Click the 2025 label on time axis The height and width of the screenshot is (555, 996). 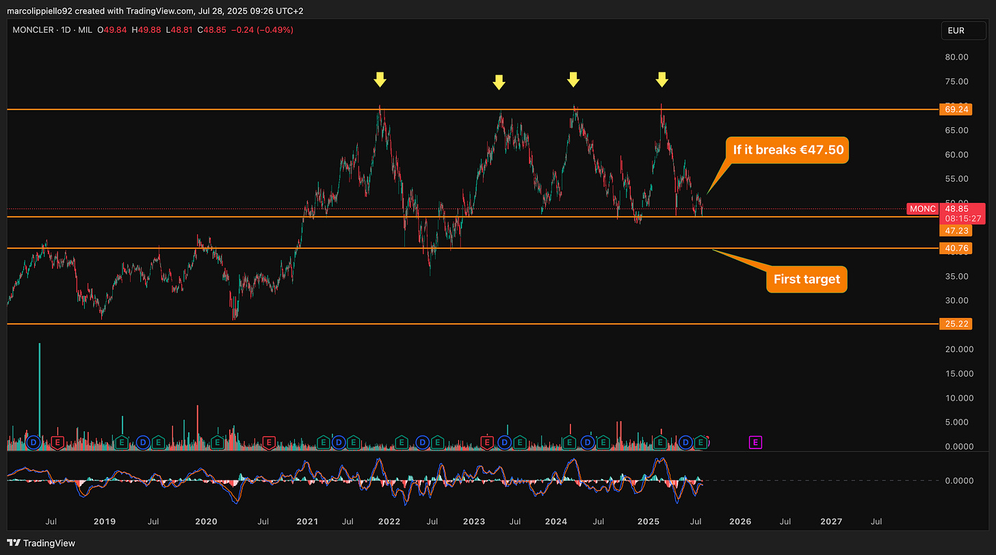648,521
